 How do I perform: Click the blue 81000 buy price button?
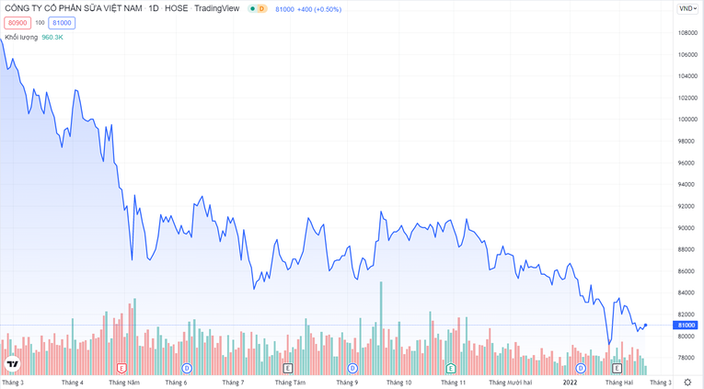pyautogui.click(x=62, y=22)
